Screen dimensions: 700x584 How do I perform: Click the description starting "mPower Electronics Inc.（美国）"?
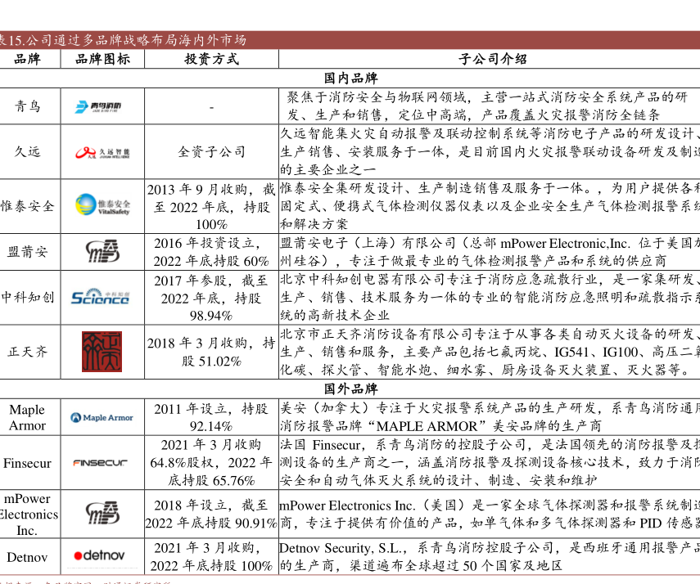490,514
